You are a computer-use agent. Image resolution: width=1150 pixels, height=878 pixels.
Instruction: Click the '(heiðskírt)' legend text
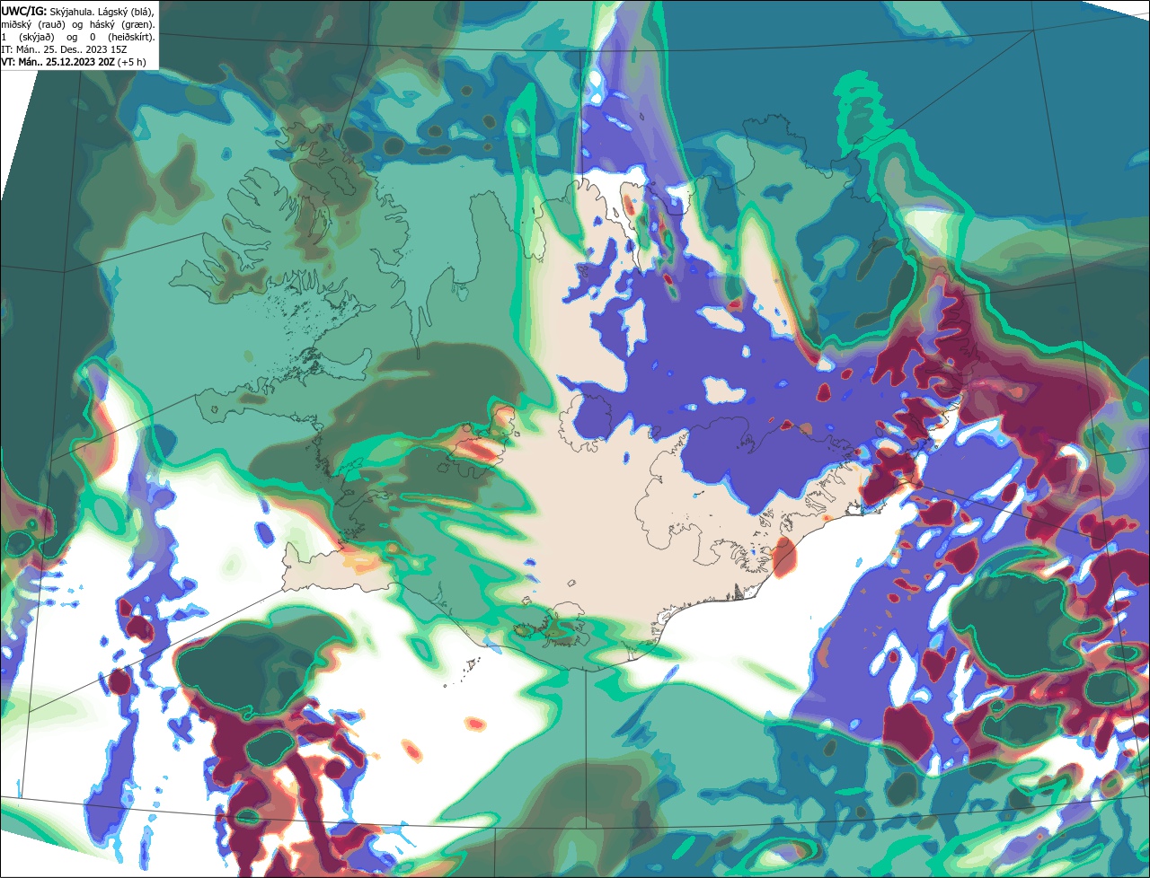tap(131, 38)
